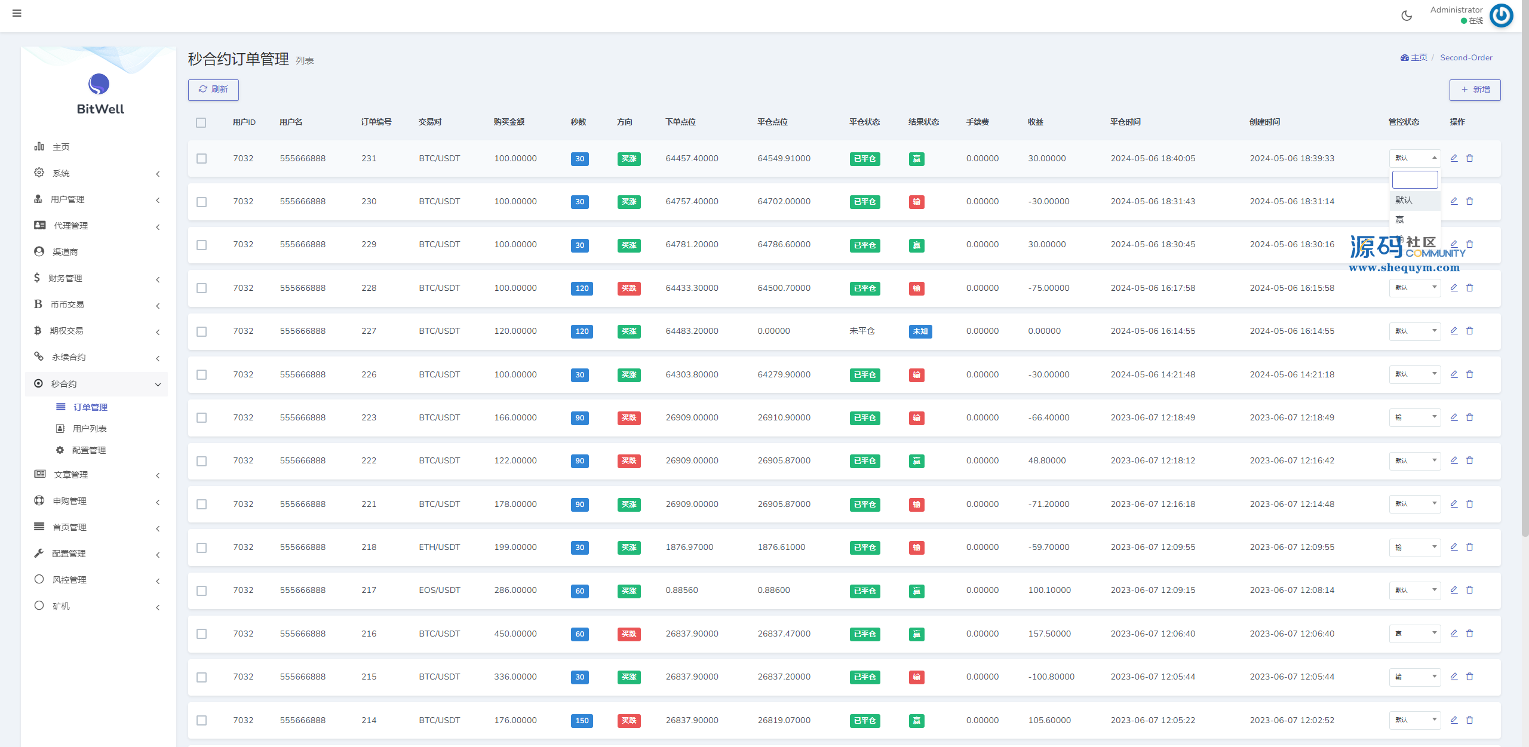Screen dimensions: 1529x747
Task: Check the box for order 214
Action: [202, 721]
